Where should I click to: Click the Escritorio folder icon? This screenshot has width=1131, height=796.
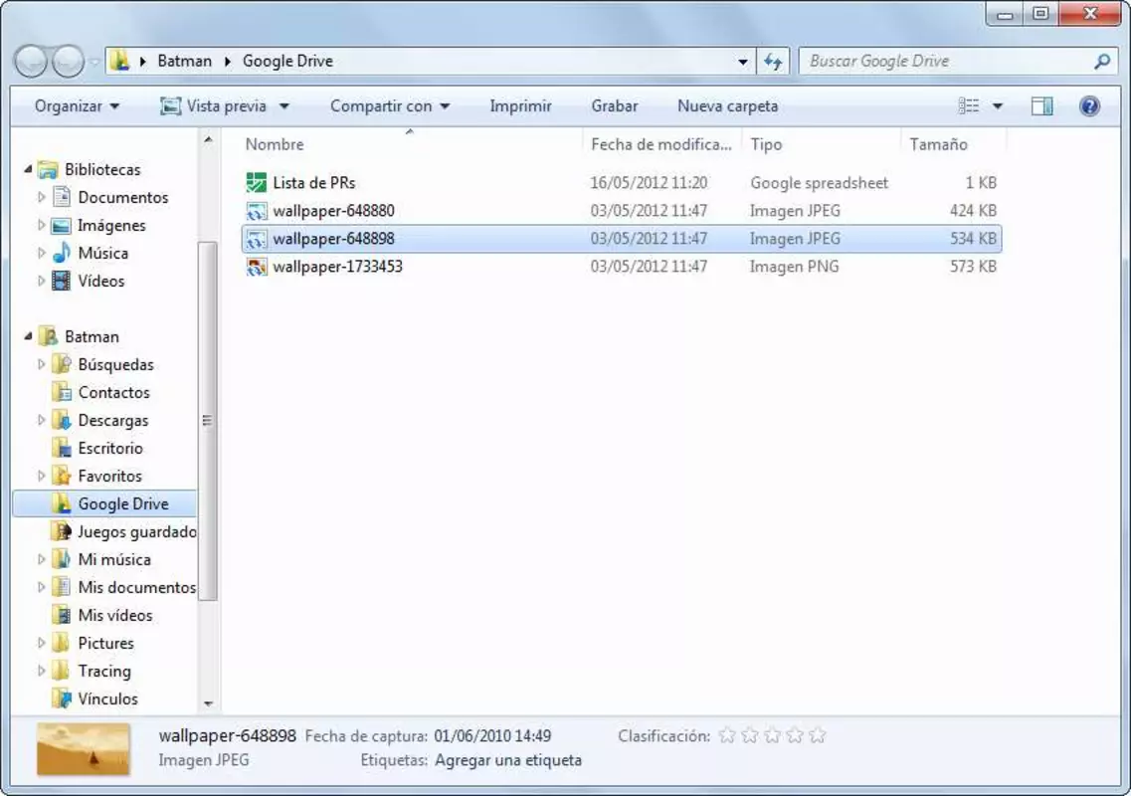tap(62, 448)
